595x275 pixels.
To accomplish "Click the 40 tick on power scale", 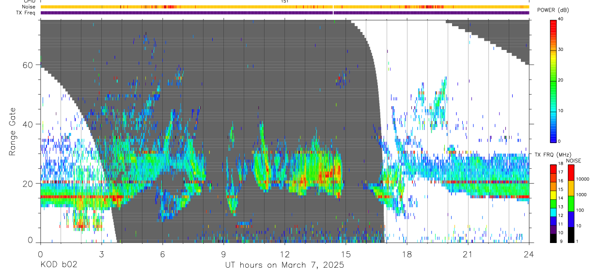I will [x=561, y=19].
